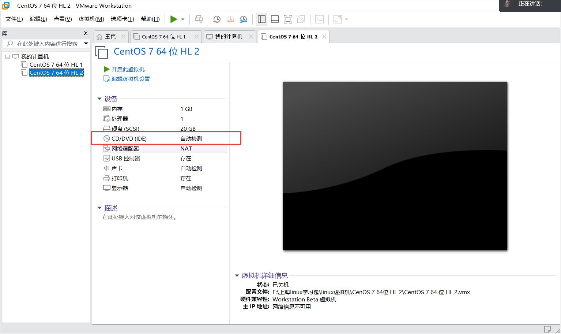Click 开启此虚拟机 link
This screenshot has height=334, width=561.
tap(128, 70)
